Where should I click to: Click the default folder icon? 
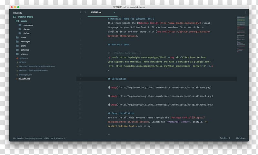[20, 33]
